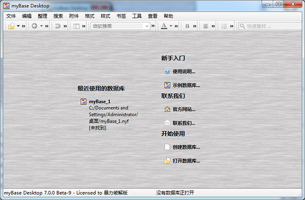This screenshot has height=200, width=305.
Task: Open the history dropdown next to back arrow
Action: click(42, 26)
